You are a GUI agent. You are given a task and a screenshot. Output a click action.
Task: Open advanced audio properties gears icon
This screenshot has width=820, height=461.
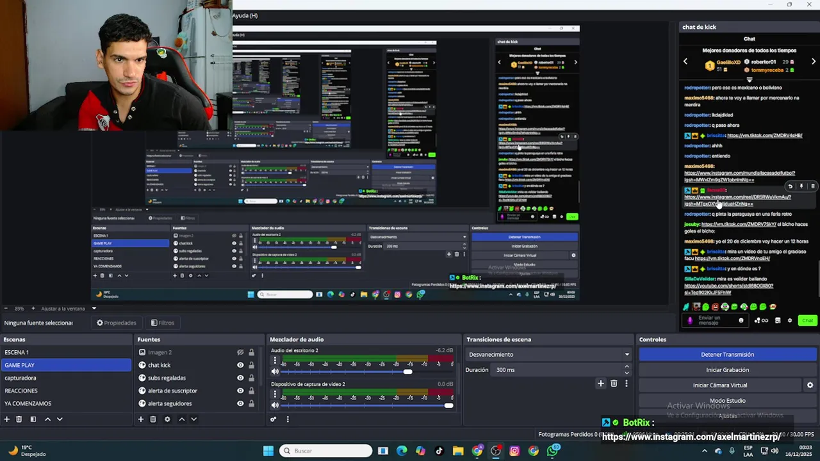(274, 419)
